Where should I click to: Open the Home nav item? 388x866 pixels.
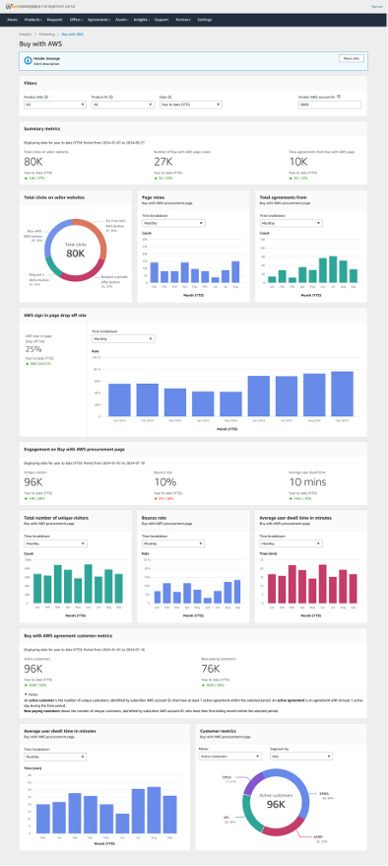coord(12,20)
